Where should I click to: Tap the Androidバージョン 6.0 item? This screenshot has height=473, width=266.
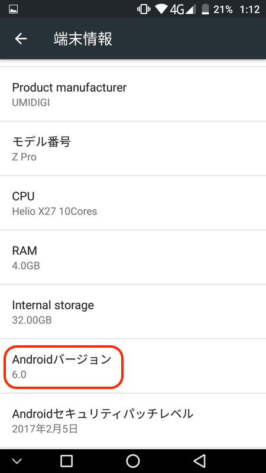(133, 366)
